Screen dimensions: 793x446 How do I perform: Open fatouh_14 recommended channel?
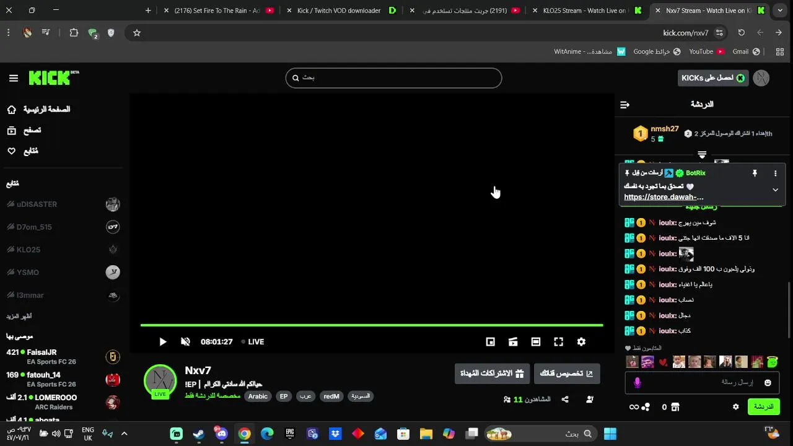62,379
